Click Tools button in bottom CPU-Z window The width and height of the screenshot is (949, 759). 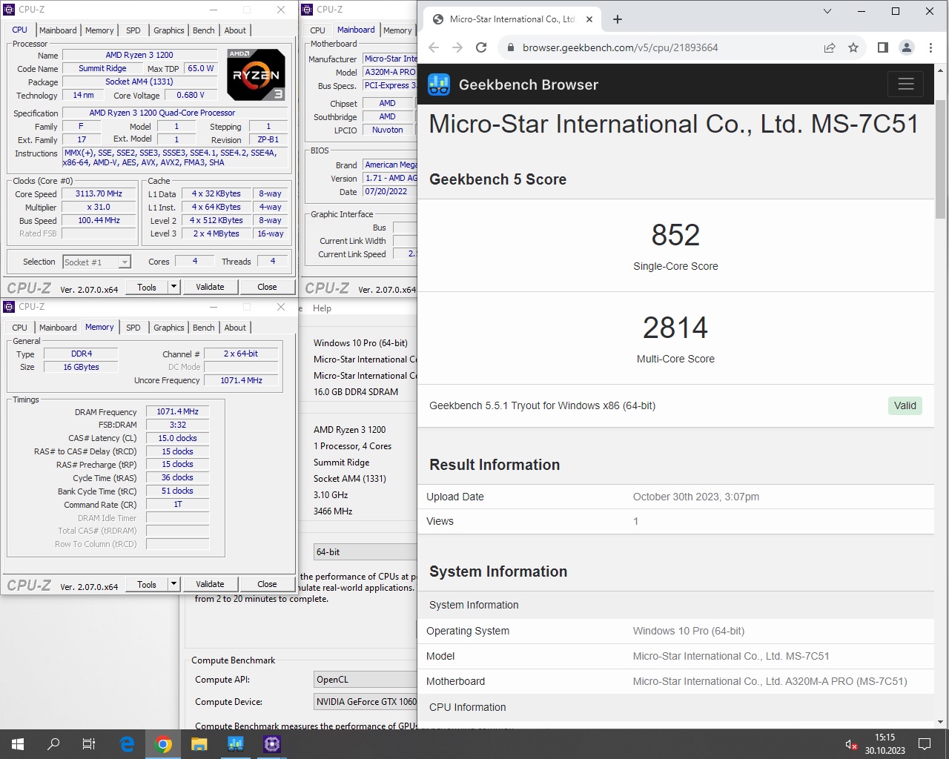coord(147,584)
